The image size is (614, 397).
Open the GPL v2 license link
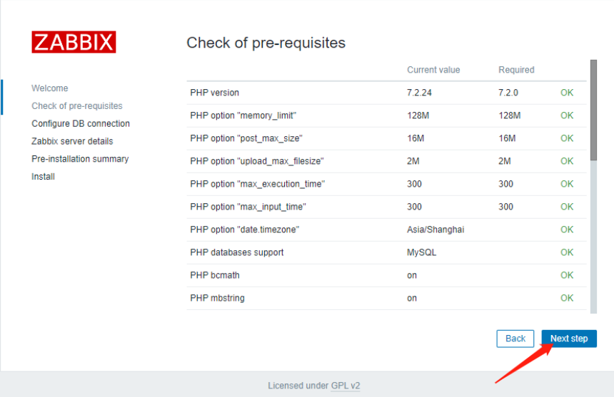(346, 386)
